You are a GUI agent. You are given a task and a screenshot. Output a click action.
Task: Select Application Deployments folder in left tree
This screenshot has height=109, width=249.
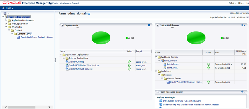(23, 20)
